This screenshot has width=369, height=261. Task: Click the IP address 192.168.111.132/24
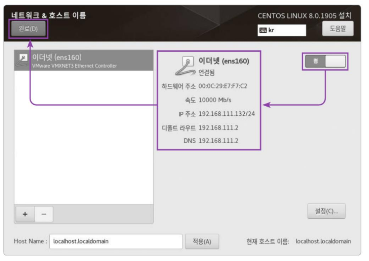pos(227,114)
